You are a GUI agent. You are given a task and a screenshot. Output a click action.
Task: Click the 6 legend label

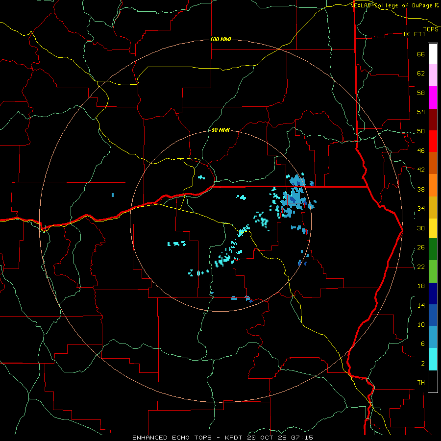coord(422,344)
